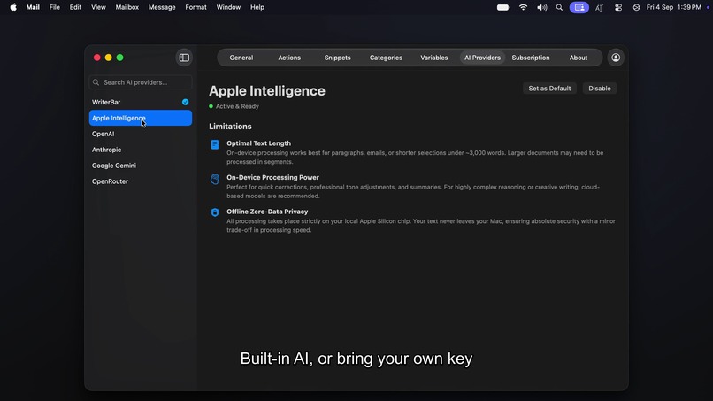Zoom the window with green button
This screenshot has width=713, height=401.
coord(120,58)
